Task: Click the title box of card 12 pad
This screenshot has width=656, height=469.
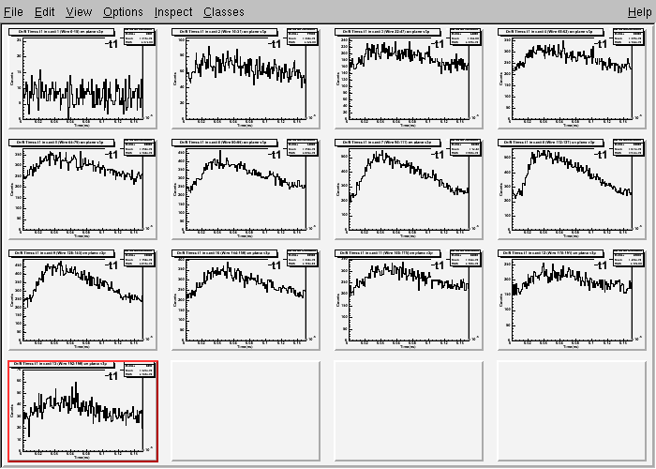Action: (x=551, y=253)
